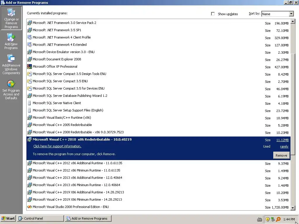Screen dimensions: 299x224
Task: Click icon of SQL Server Database Publishing Wizard
Action: coord(29,96)
